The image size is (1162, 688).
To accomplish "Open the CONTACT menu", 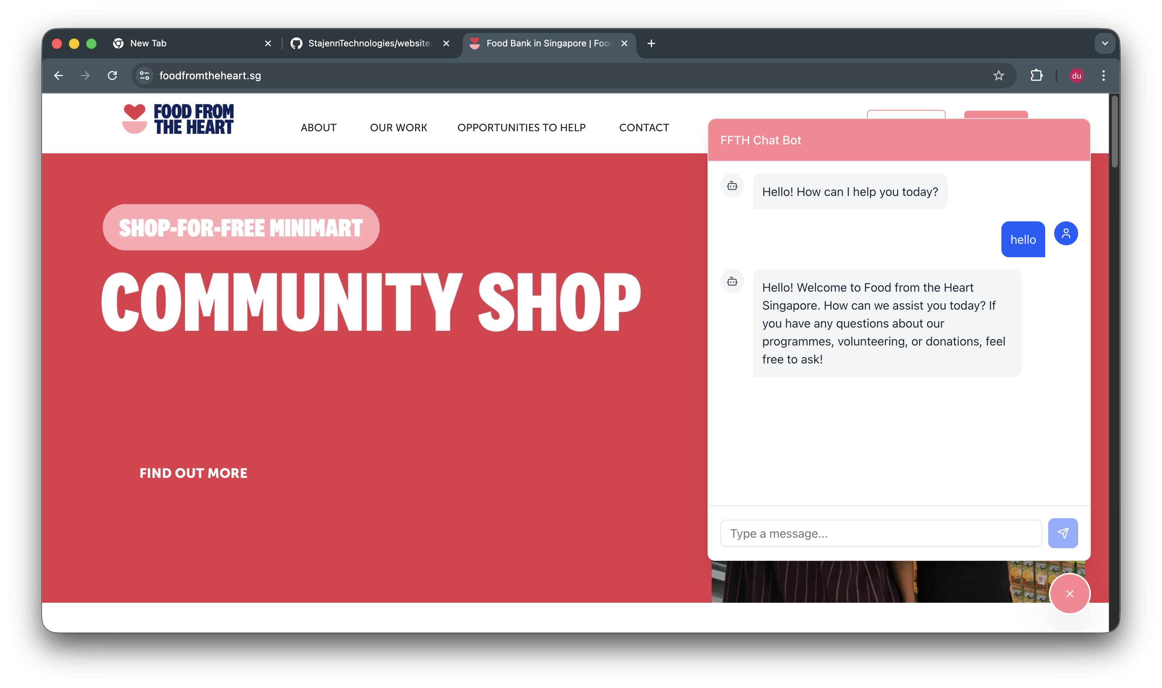I will tap(644, 128).
